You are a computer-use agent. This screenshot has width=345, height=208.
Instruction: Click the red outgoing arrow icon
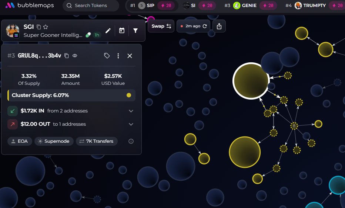click(13, 124)
